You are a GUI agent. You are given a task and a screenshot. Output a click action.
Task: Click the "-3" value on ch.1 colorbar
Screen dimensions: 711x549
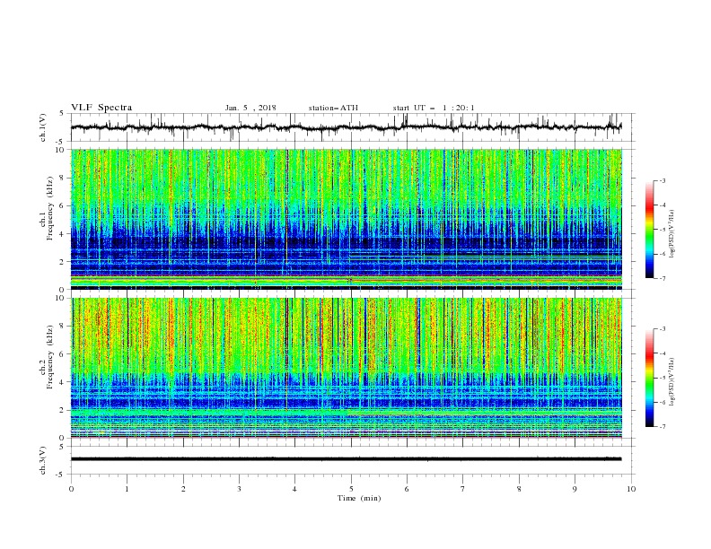point(662,180)
